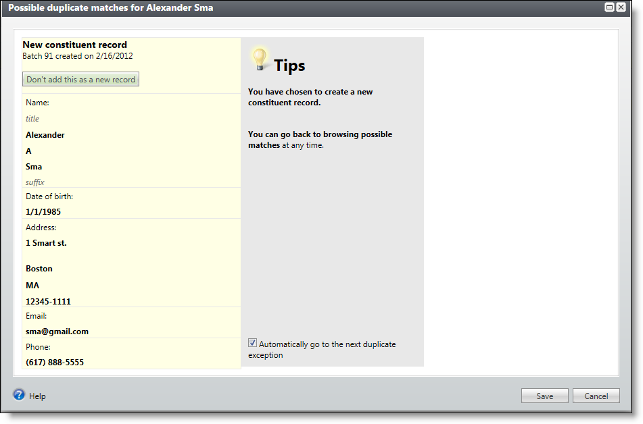The image size is (643, 424).
Task: Click the first name Alexander
Action: pyautogui.click(x=45, y=135)
